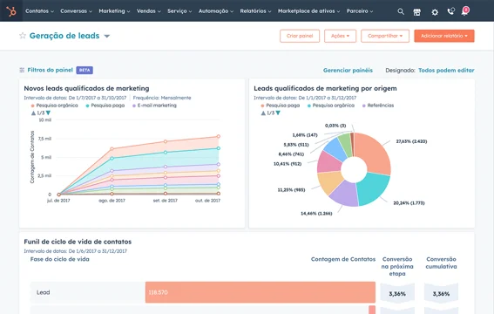The image size is (494, 314).
Task: Open the Vendas menu
Action: point(148,11)
